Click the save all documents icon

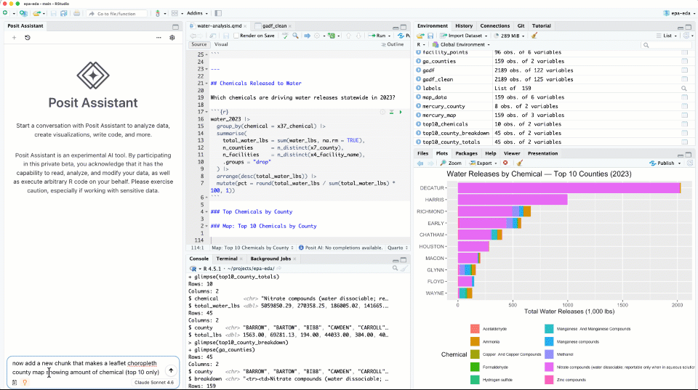tap(64, 13)
